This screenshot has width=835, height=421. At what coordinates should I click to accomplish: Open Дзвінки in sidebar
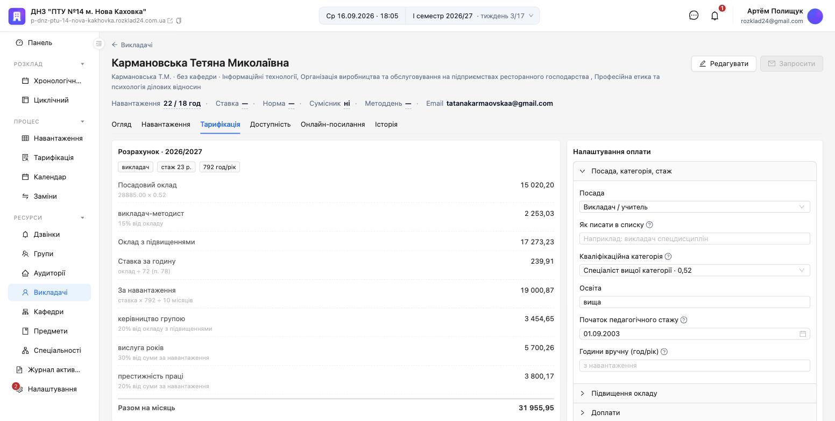pyautogui.click(x=49, y=235)
